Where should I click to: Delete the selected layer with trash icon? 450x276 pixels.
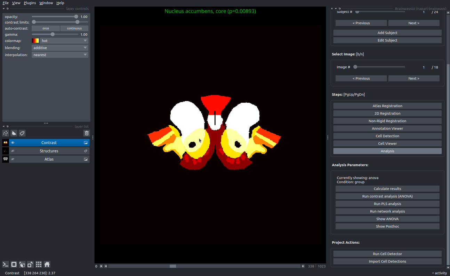[87, 133]
